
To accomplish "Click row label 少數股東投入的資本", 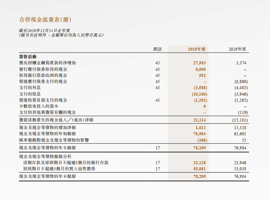I will click(39, 106).
